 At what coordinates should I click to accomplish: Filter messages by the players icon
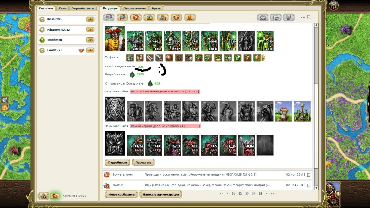pos(163,18)
